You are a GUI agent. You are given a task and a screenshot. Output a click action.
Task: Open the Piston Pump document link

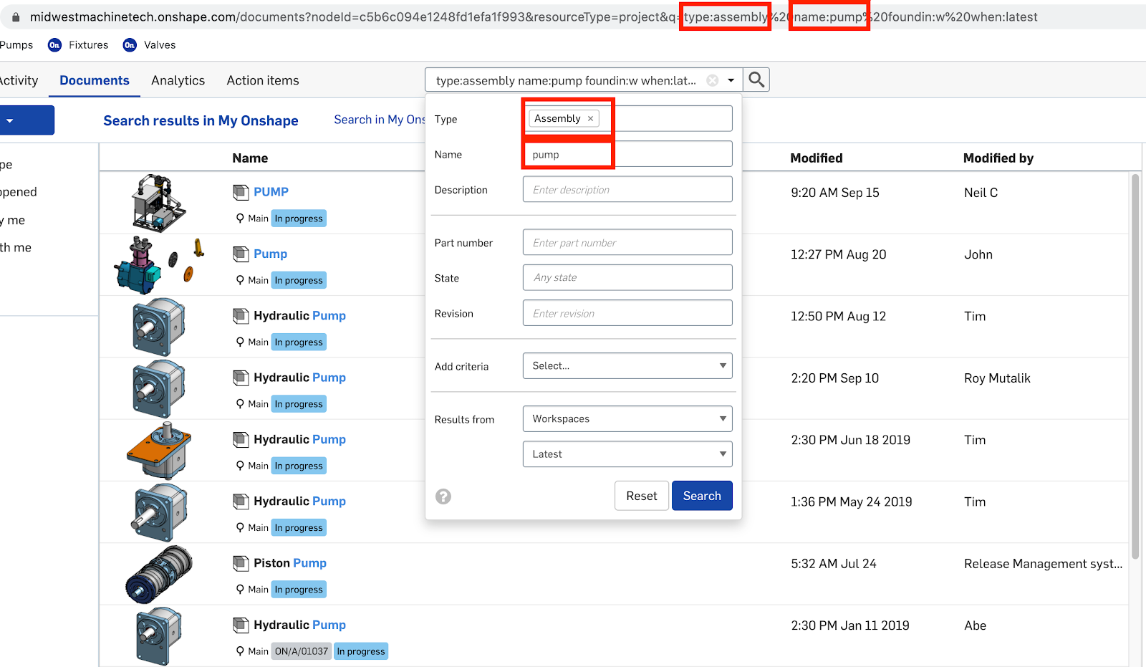pyautogui.click(x=289, y=563)
